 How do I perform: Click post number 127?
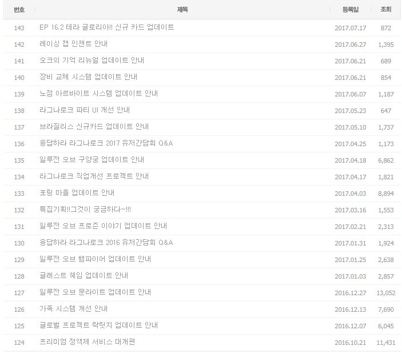coord(19,293)
